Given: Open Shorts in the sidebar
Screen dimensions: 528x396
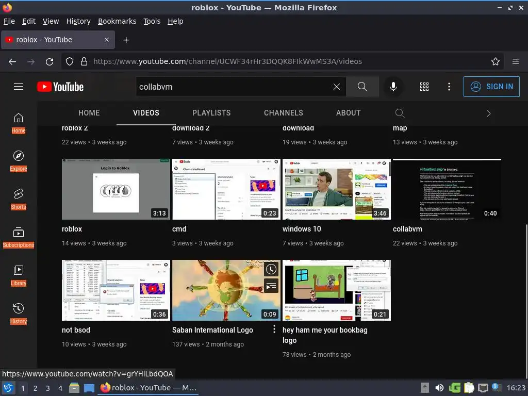Looking at the screenshot, I should click(x=19, y=200).
